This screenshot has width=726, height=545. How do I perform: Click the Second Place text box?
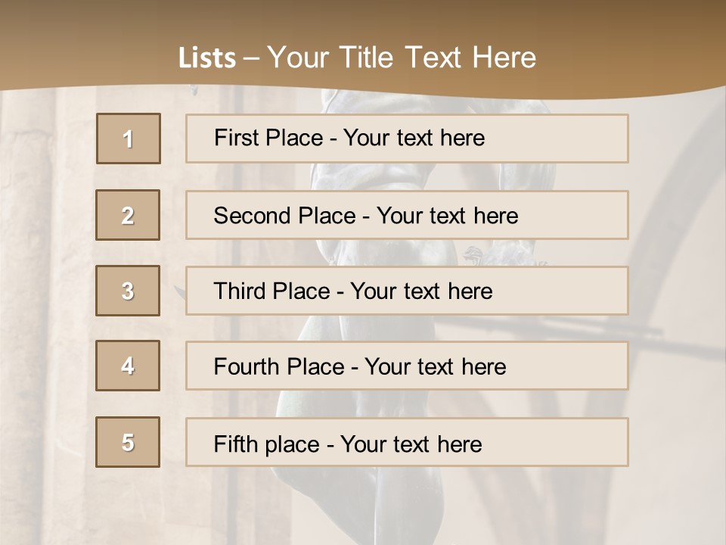(x=407, y=215)
